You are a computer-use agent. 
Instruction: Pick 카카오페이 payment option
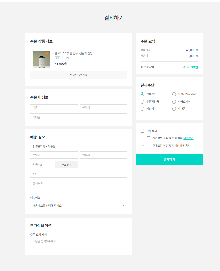pyautogui.click(x=174, y=102)
